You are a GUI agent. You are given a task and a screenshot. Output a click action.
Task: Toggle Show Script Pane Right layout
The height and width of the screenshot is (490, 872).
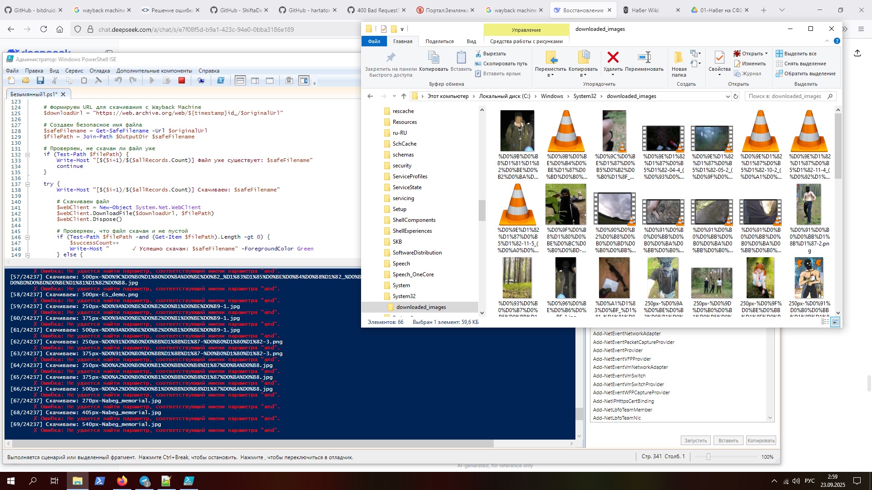click(255, 81)
